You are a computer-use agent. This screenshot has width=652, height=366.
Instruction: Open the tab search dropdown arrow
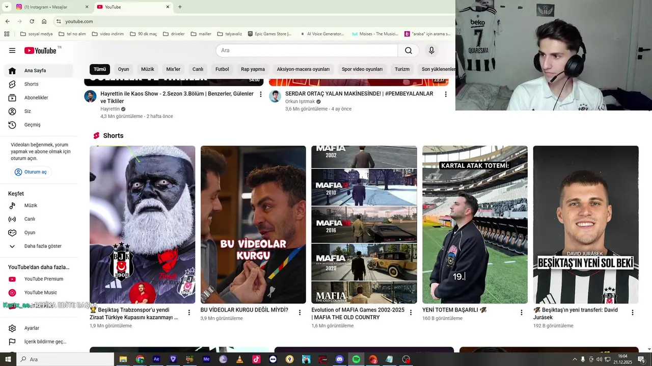(x=6, y=7)
